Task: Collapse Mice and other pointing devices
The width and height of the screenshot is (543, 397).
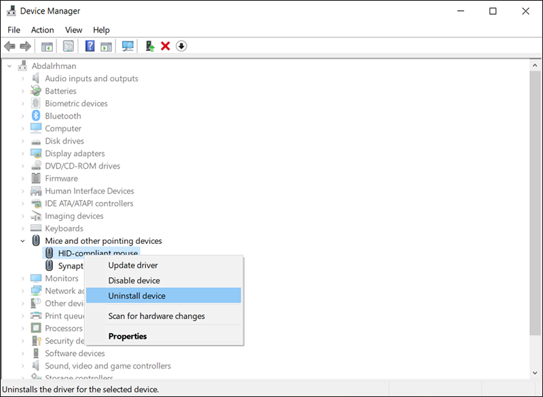Action: click(x=23, y=241)
